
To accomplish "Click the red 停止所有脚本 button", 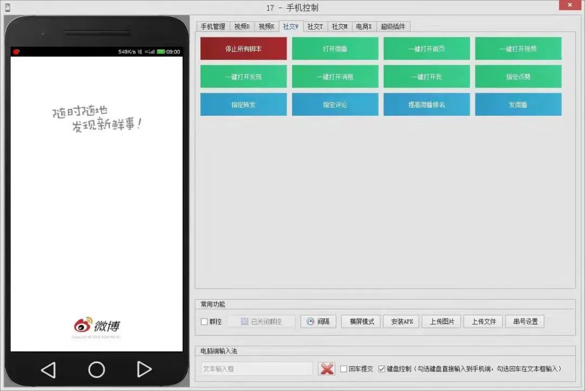I will (x=244, y=49).
